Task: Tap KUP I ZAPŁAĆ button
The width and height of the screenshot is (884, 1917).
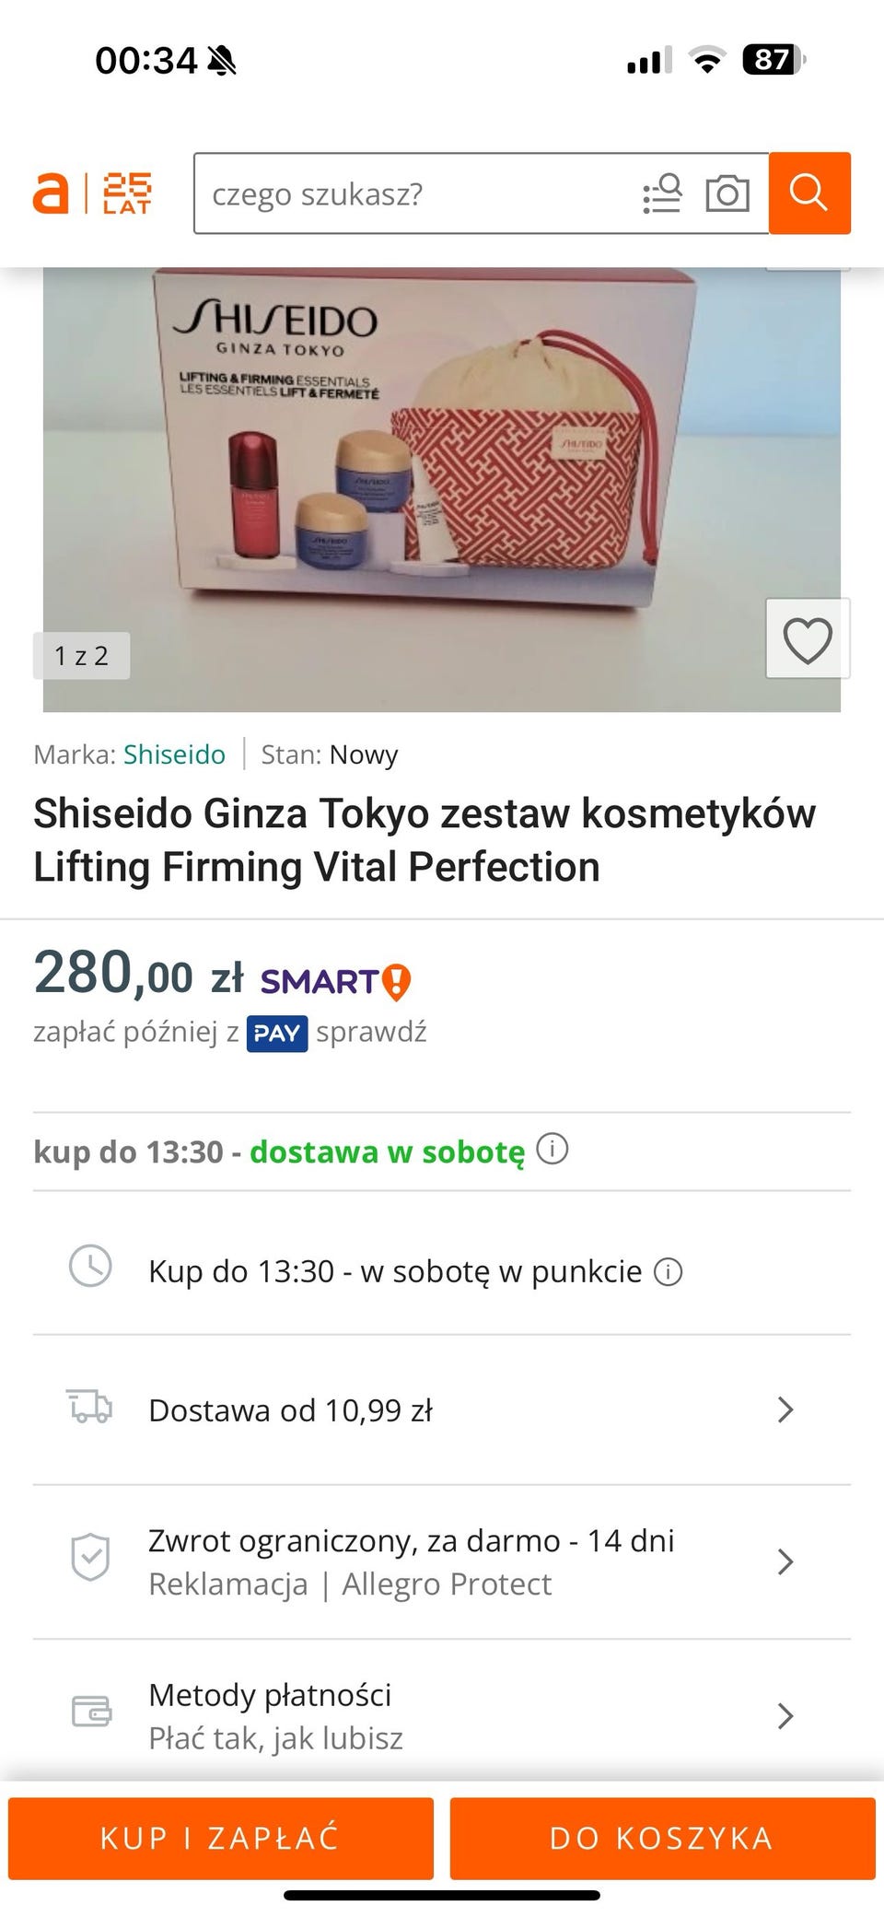Action: 221,1838
